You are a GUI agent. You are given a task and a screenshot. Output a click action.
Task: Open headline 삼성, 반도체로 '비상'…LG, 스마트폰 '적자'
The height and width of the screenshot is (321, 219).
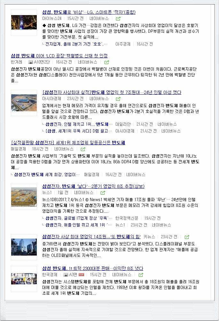[89, 12]
